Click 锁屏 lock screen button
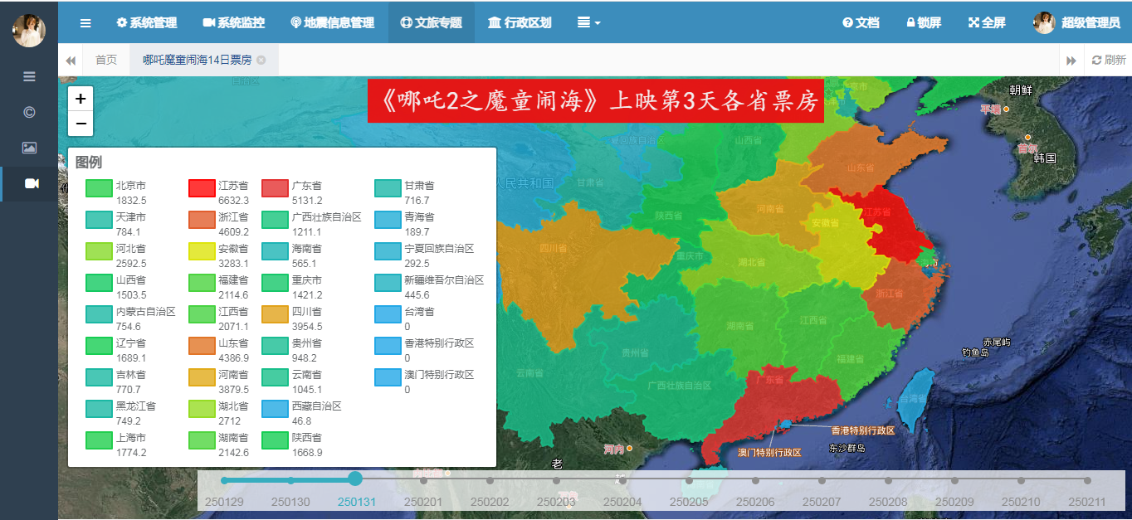The image size is (1132, 520). coord(924,23)
